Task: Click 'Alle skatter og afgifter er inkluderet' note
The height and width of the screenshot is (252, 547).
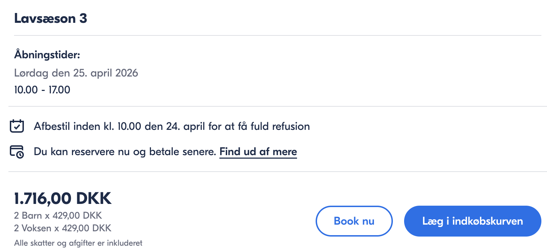Action: coord(78,243)
